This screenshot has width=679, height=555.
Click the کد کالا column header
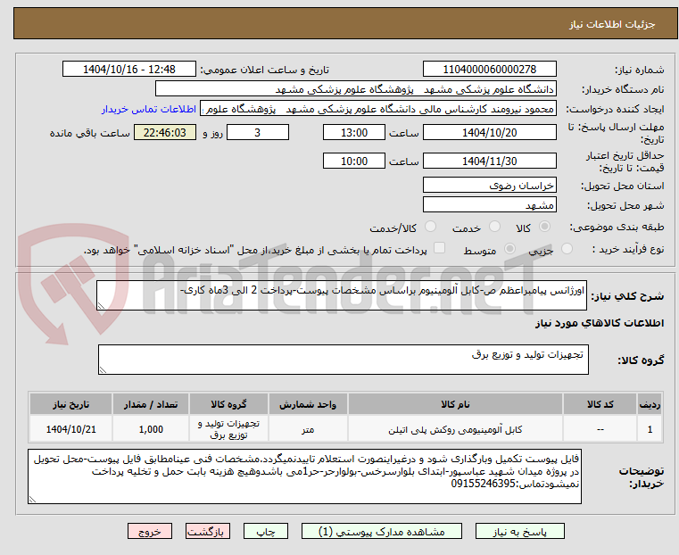pos(600,404)
